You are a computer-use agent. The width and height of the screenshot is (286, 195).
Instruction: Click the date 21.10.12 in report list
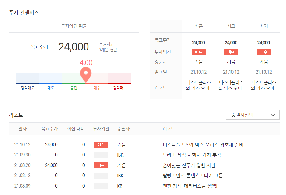pos(22,145)
